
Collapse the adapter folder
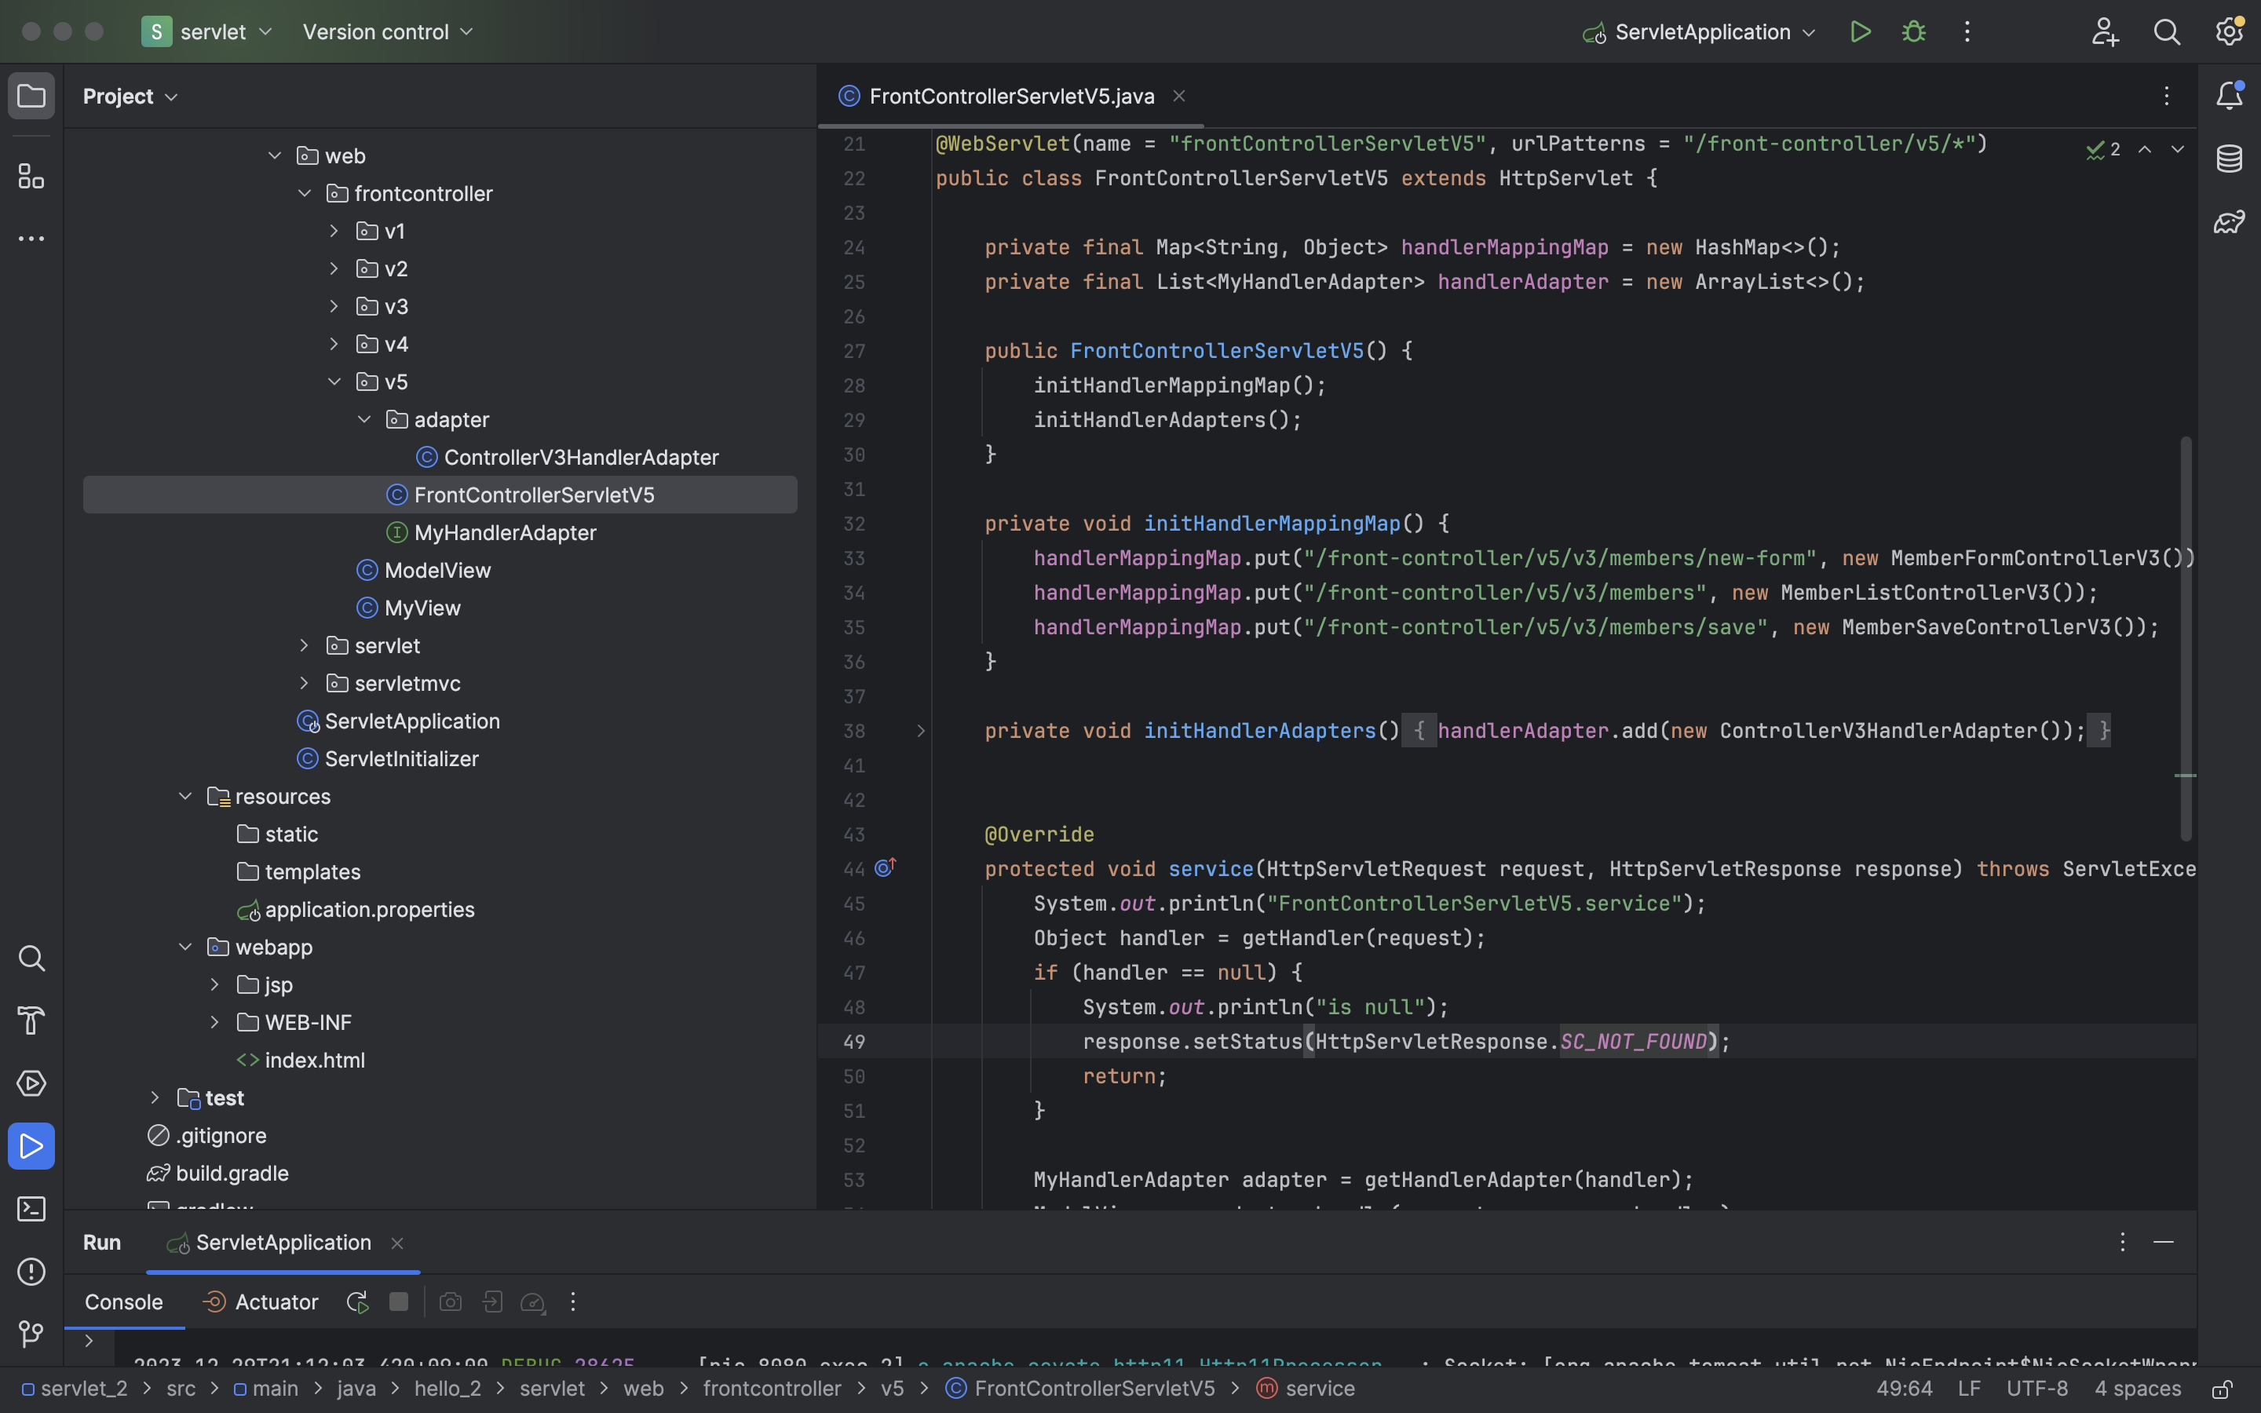364,420
